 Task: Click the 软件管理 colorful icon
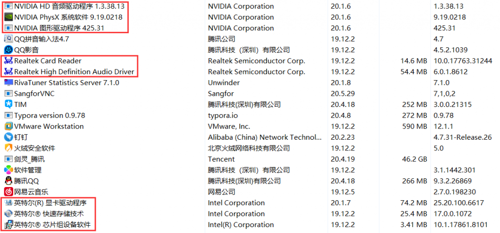click(x=8, y=170)
